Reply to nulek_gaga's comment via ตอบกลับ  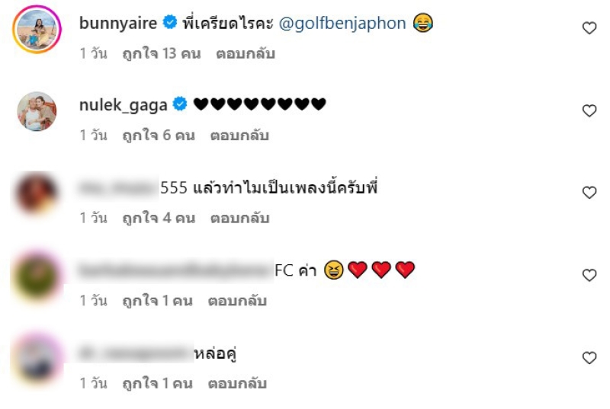point(239,135)
